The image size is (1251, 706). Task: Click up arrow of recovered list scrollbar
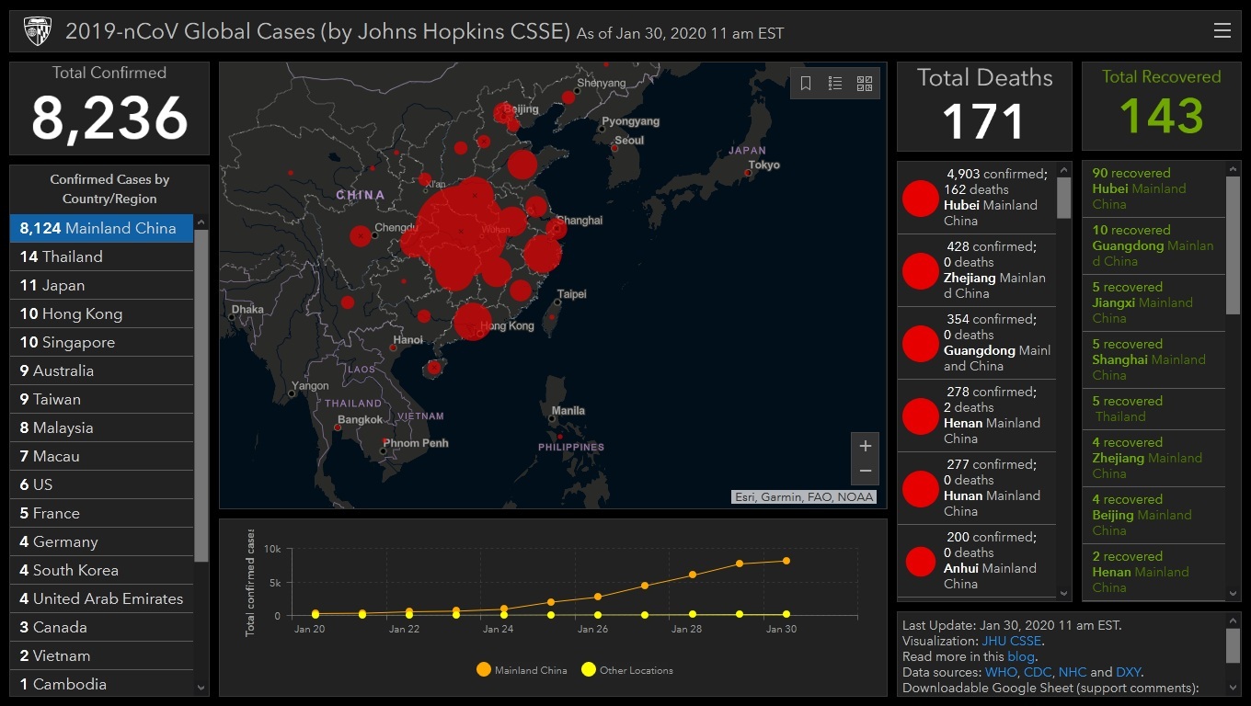point(1234,169)
